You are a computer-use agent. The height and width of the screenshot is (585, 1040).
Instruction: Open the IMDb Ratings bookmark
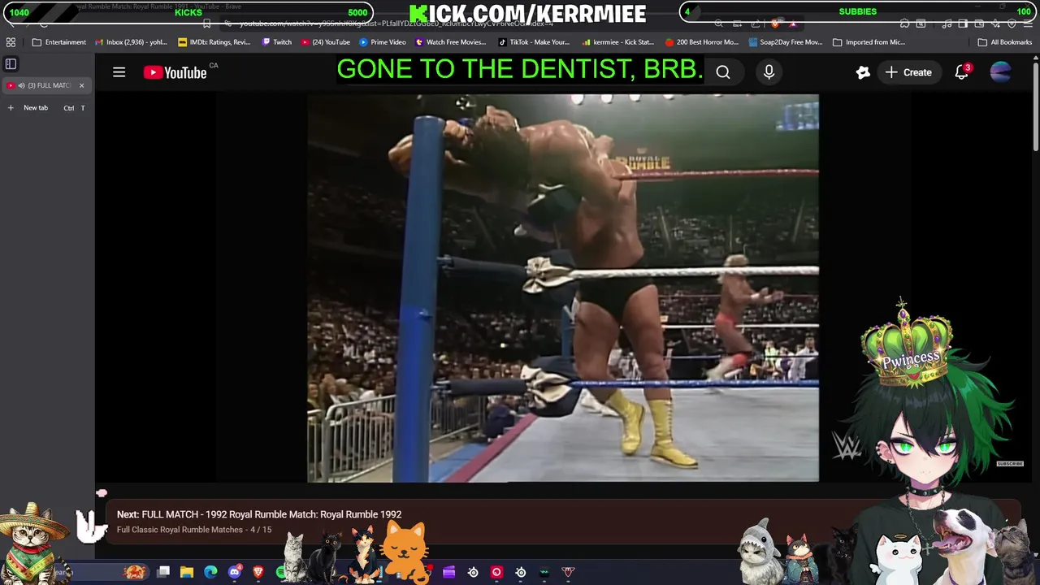(214, 42)
